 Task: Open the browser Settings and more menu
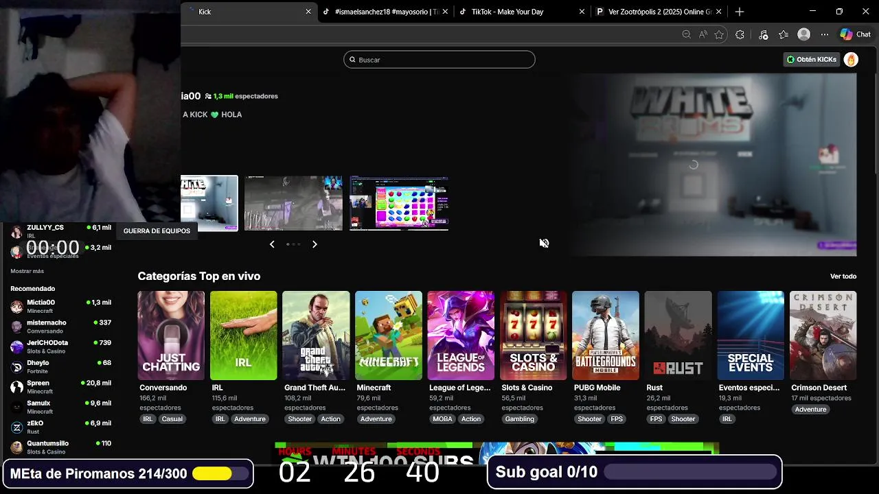[x=825, y=34]
